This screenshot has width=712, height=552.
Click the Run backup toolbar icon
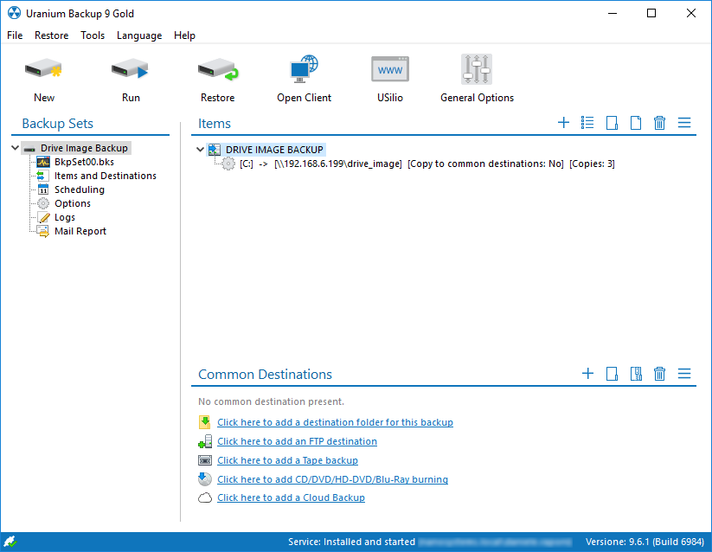[x=131, y=69]
